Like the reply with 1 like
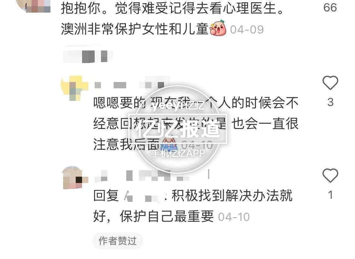This screenshot has height=259, width=355. [x=330, y=175]
